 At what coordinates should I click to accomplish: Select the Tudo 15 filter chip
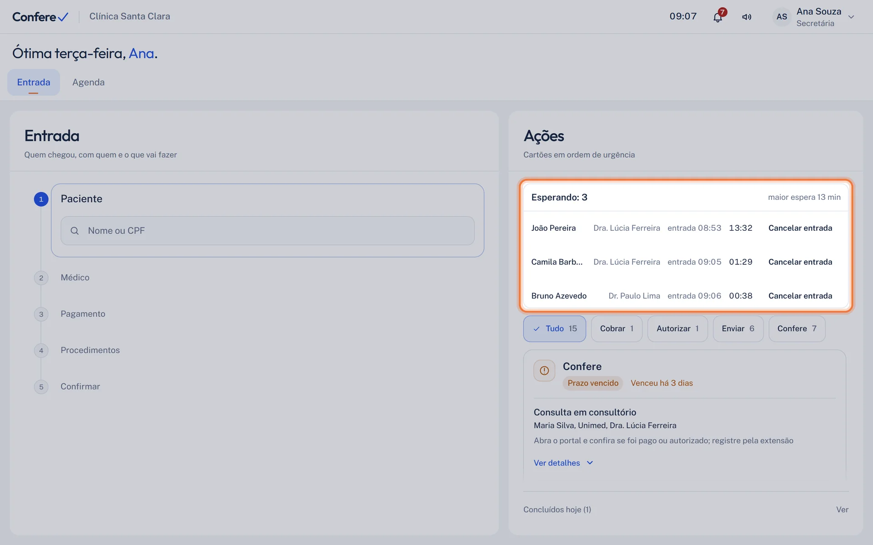(554, 328)
